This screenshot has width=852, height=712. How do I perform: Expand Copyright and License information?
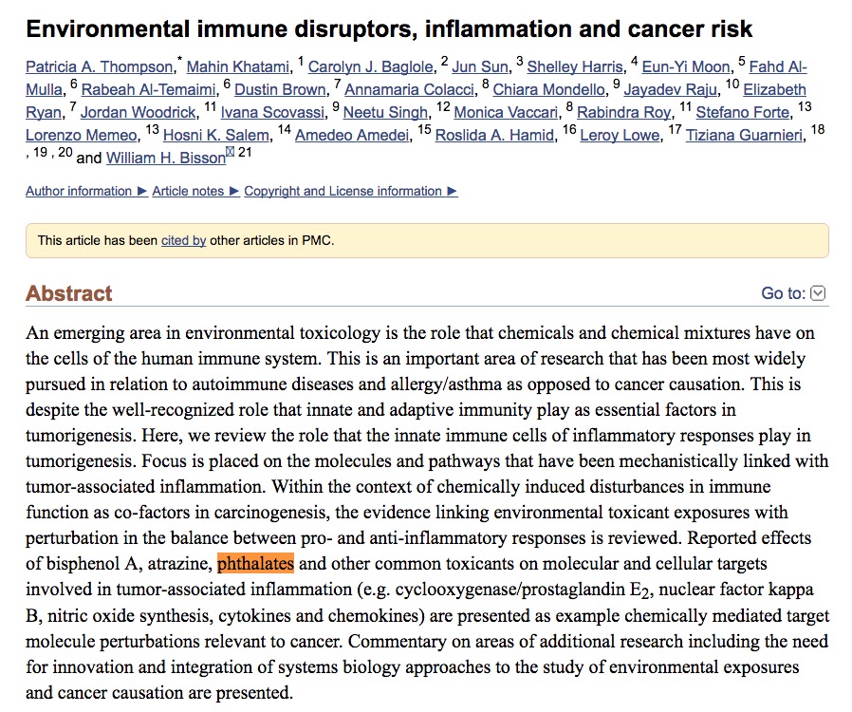pyautogui.click(x=350, y=192)
